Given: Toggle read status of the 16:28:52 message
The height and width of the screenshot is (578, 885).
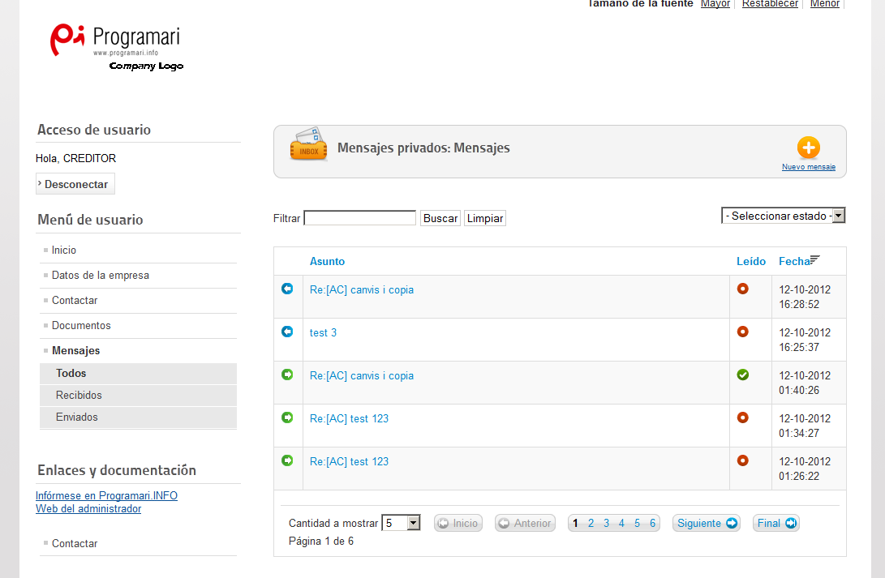Looking at the screenshot, I should [742, 289].
